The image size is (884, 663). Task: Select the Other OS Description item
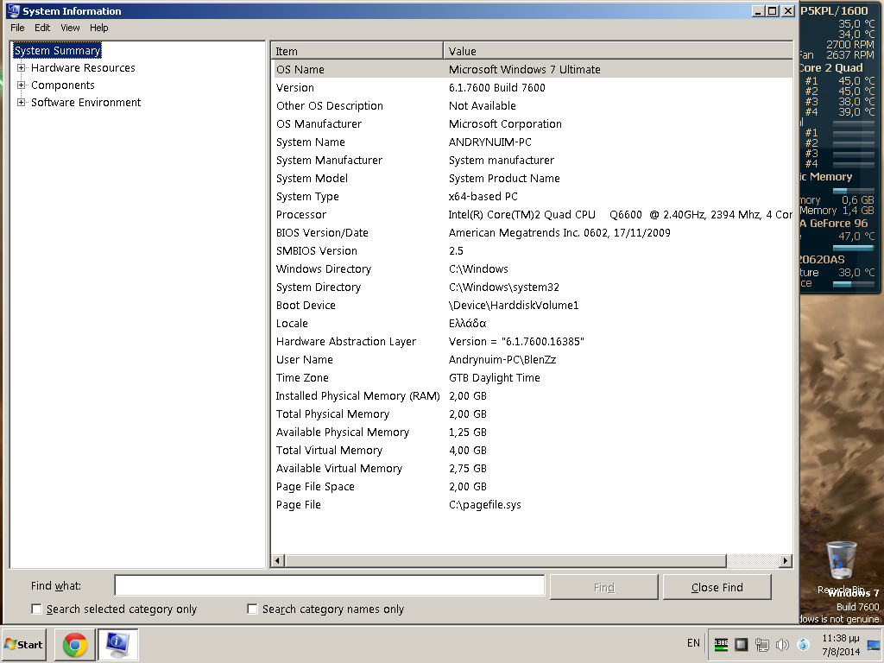pyautogui.click(x=329, y=105)
